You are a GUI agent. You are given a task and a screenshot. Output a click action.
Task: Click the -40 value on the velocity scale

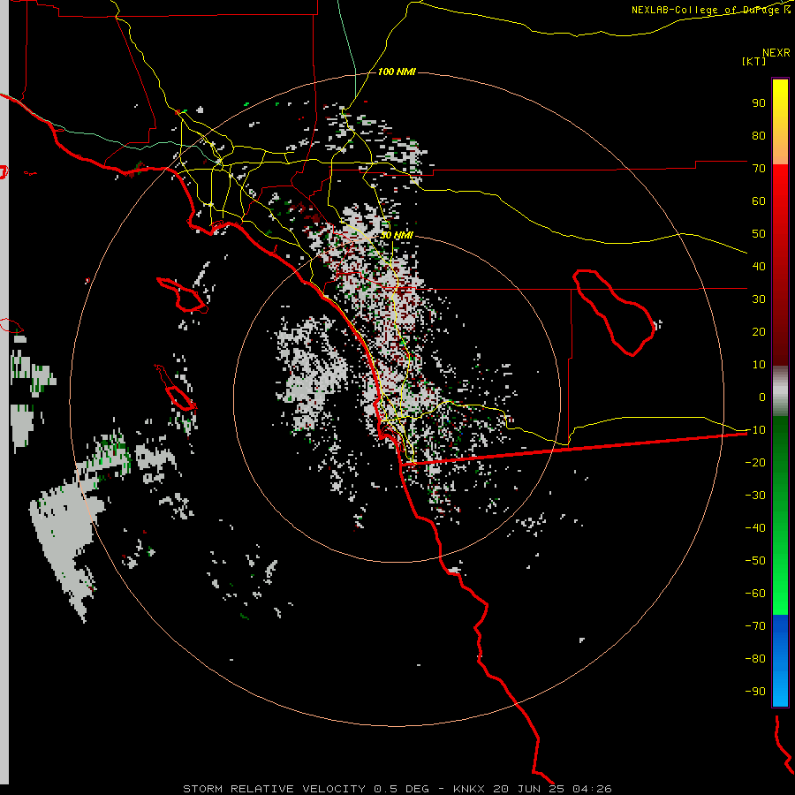[x=755, y=528]
